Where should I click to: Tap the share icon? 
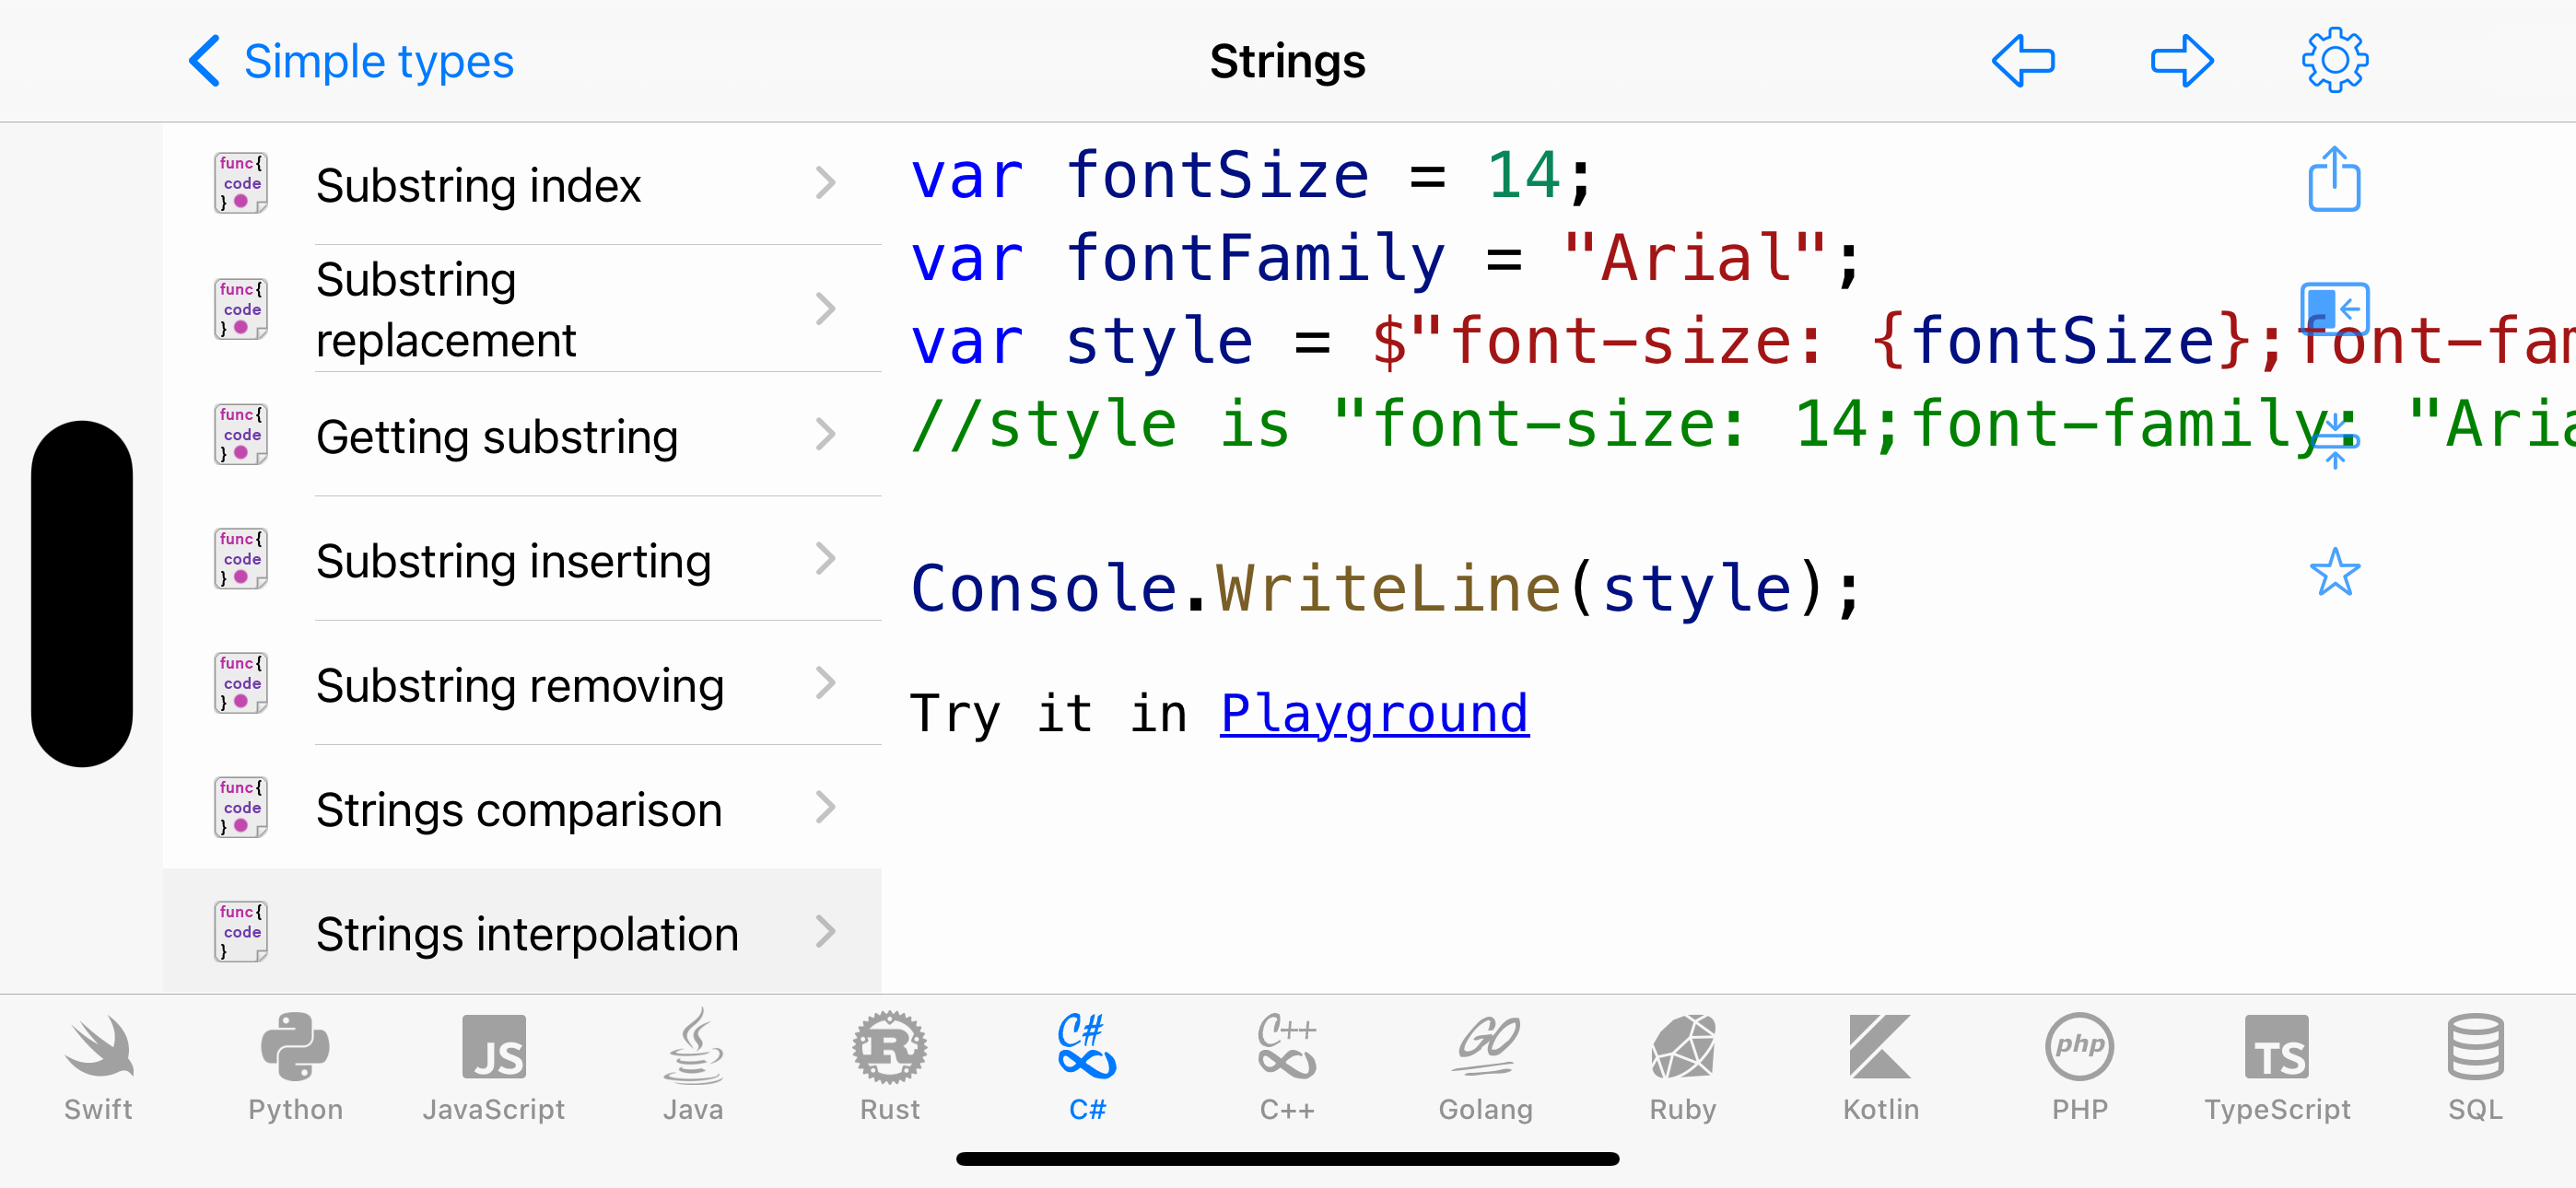coord(2334,180)
